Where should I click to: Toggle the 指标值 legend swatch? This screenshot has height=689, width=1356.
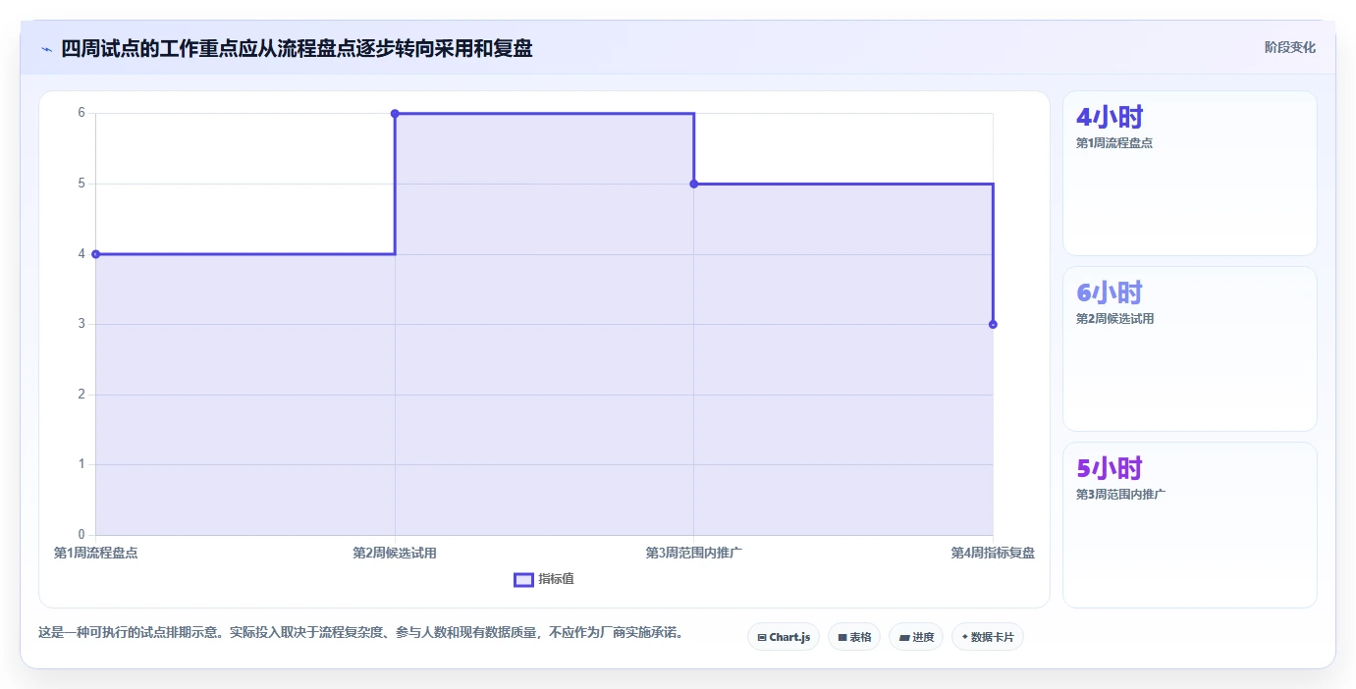[x=523, y=579]
